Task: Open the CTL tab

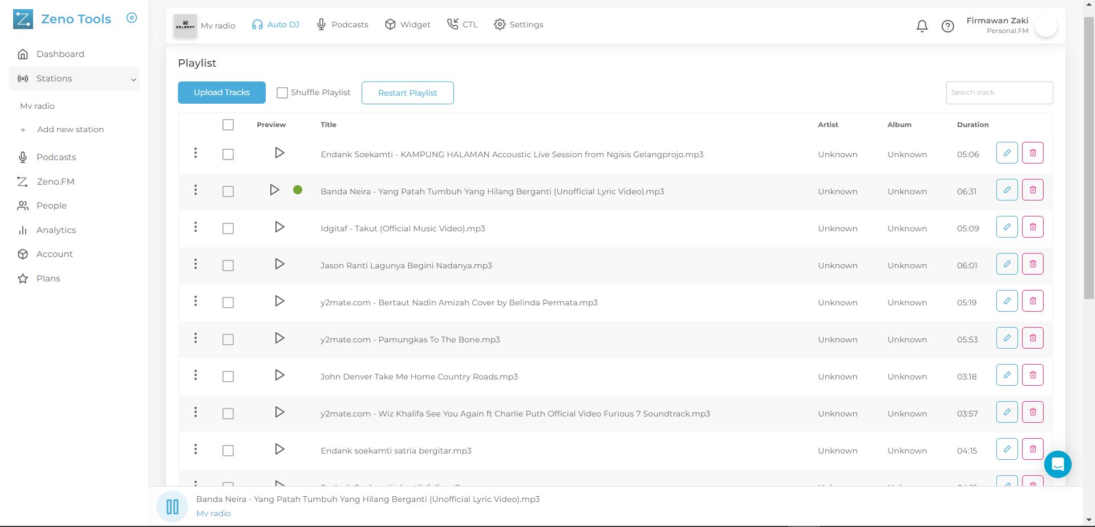Action: click(463, 25)
